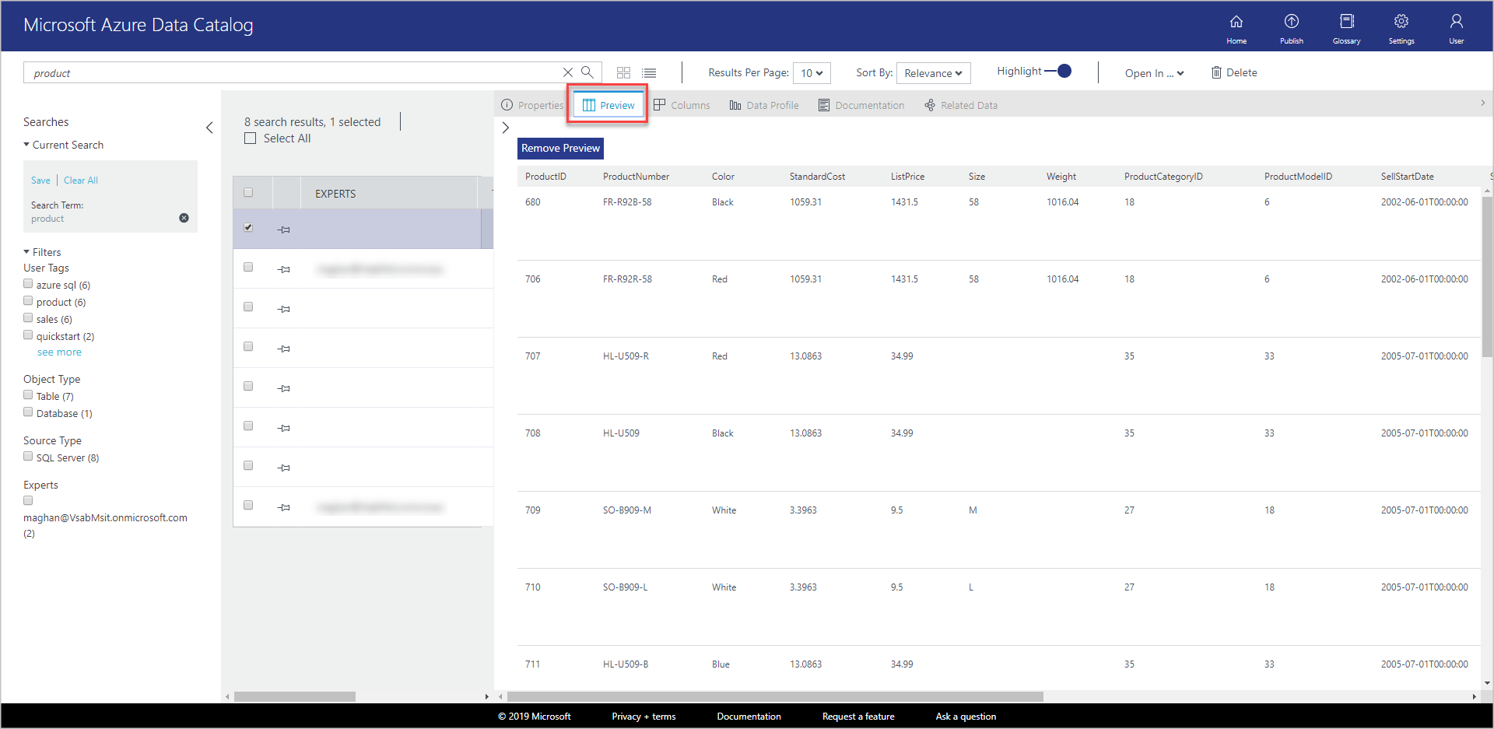This screenshot has height=729, width=1494.
Task: Switch to grid tile view
Action: click(x=623, y=72)
